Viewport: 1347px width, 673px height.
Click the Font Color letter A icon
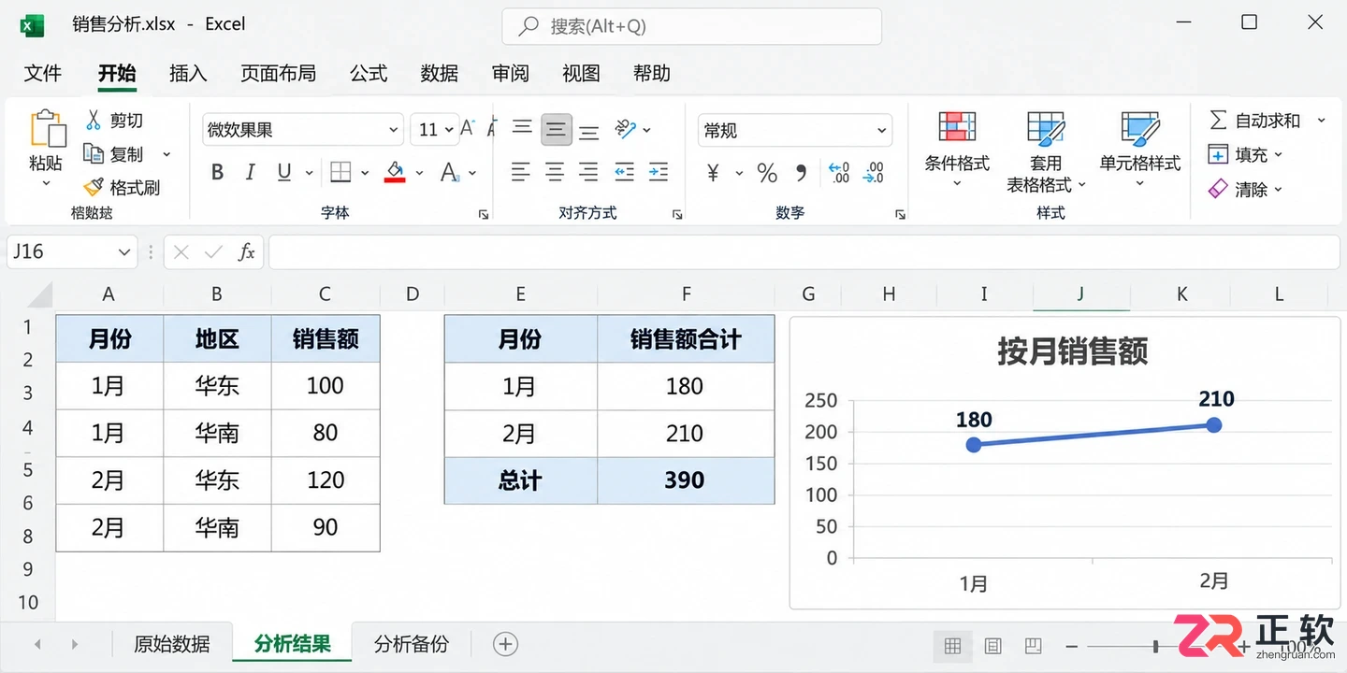(450, 172)
